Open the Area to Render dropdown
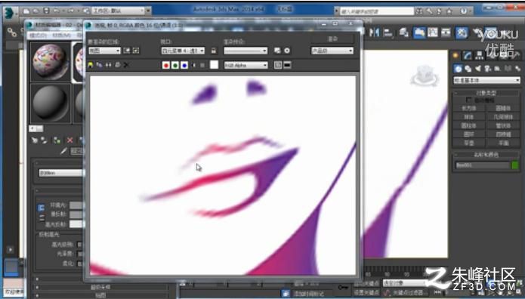Image resolution: width=525 pixels, height=299 pixels. 104,51
